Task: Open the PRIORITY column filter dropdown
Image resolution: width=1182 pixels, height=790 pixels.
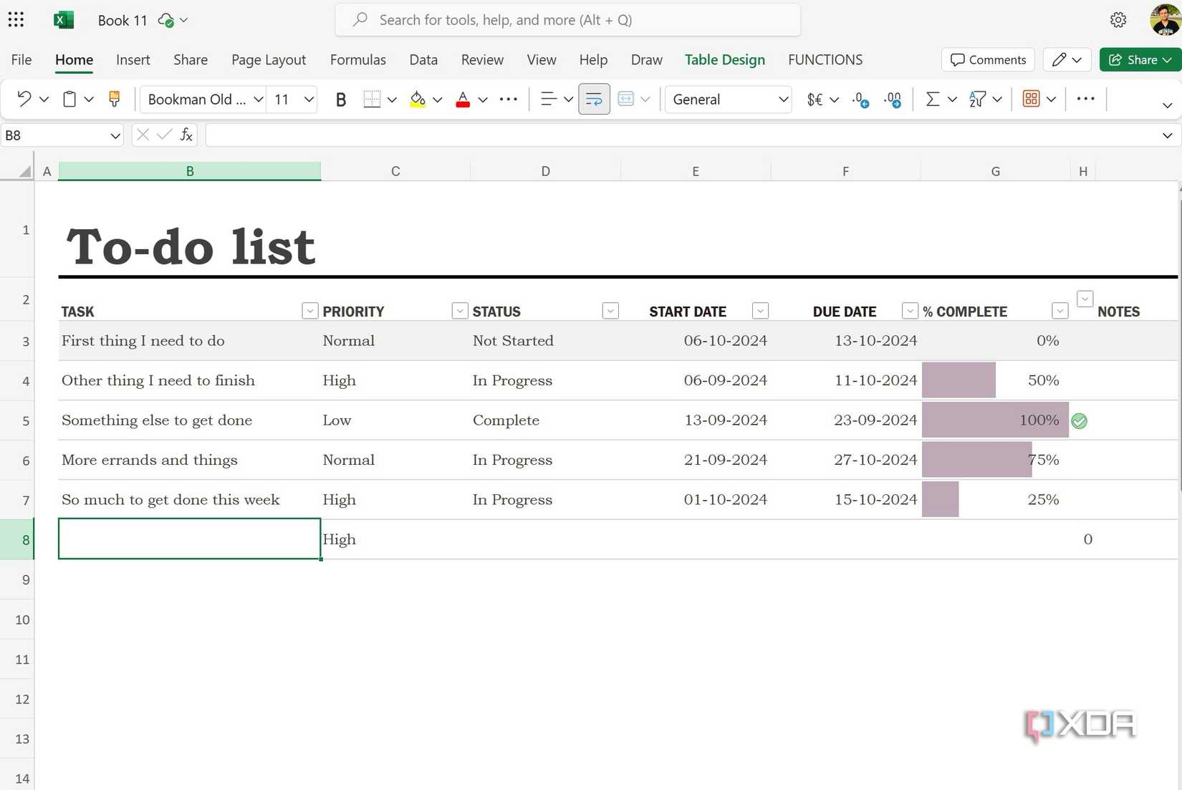Action: (459, 310)
